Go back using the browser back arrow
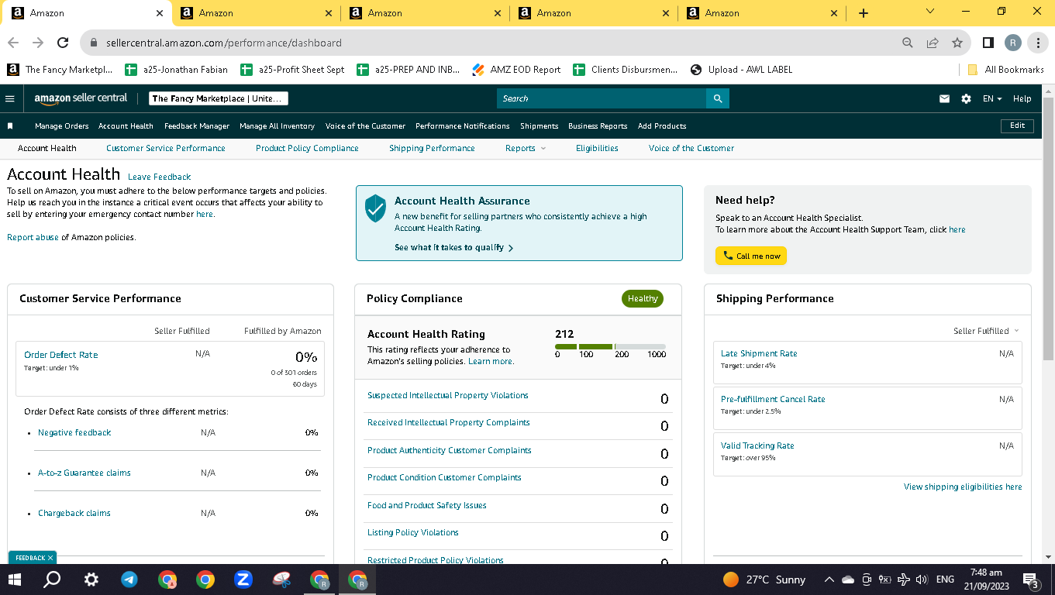1055x595 pixels. 13,43
